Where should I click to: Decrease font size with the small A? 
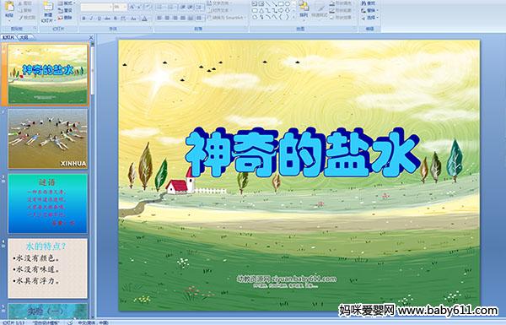coord(140,7)
